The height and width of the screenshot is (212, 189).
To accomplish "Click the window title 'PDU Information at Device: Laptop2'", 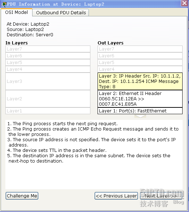I will click(x=55, y=4).
